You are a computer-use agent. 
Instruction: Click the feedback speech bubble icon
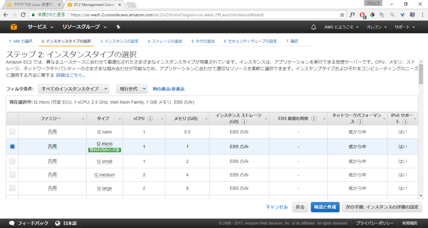12,223
